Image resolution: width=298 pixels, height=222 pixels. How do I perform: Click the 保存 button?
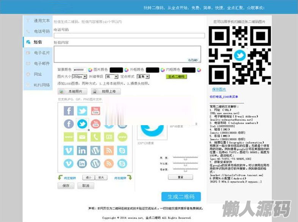point(66,186)
